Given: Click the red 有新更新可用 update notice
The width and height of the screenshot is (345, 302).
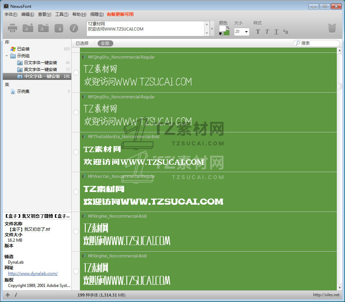Looking at the screenshot, I should pos(120,14).
